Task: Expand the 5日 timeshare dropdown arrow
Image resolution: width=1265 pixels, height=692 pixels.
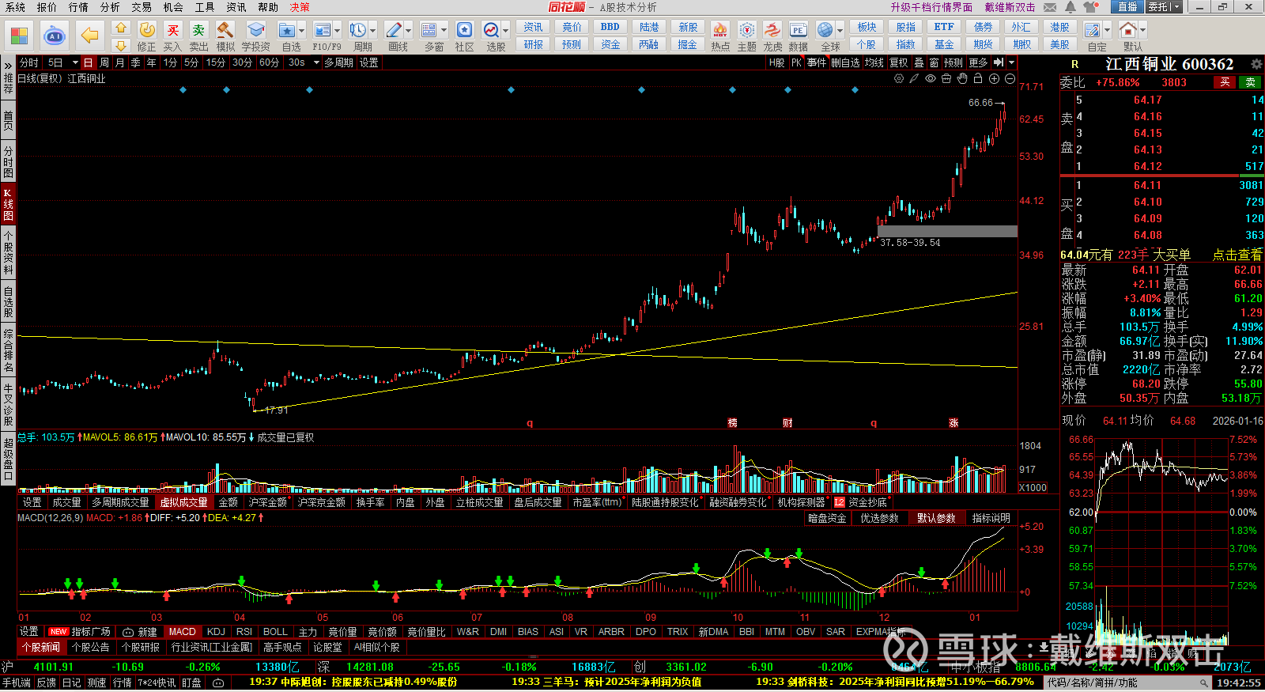Action: pos(75,62)
